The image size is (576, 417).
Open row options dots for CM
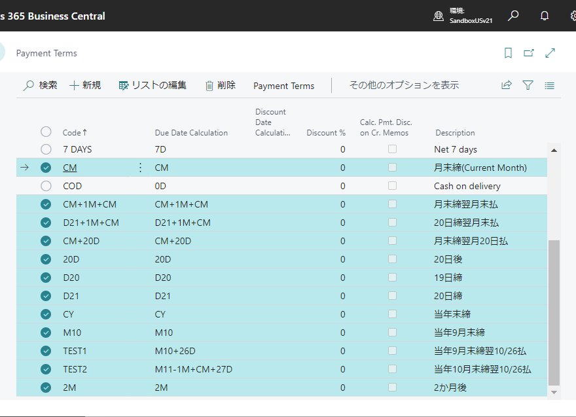[140, 168]
